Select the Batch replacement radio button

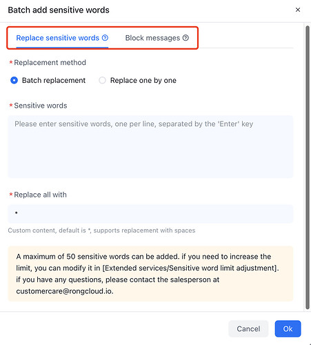(14, 80)
